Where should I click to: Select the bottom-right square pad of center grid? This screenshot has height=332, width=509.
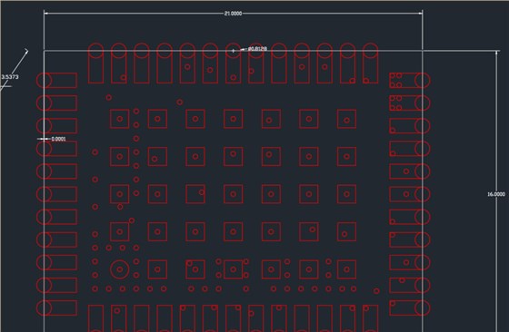[346, 269]
